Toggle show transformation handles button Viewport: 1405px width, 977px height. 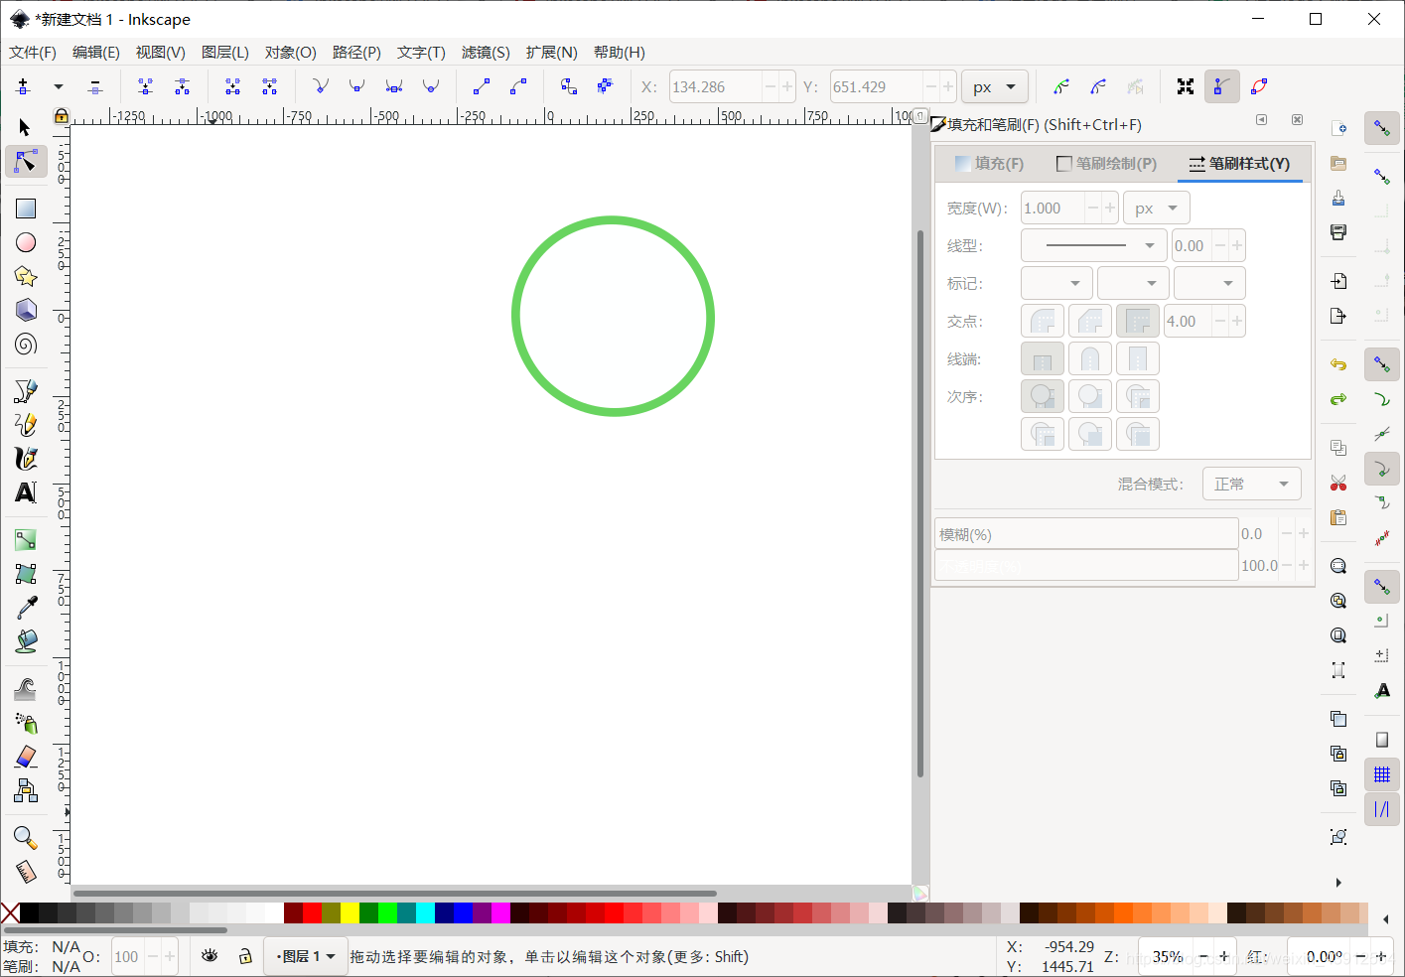pos(1186,87)
